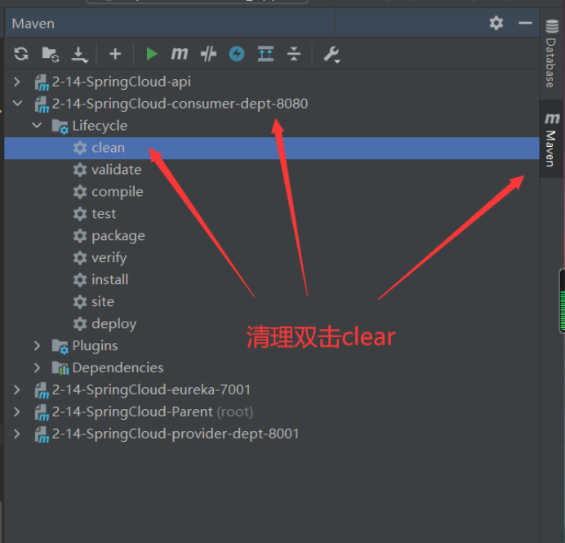The image size is (565, 543).
Task: Expand 2-14-SpringCloud-Parent root node
Action: [x=16, y=412]
